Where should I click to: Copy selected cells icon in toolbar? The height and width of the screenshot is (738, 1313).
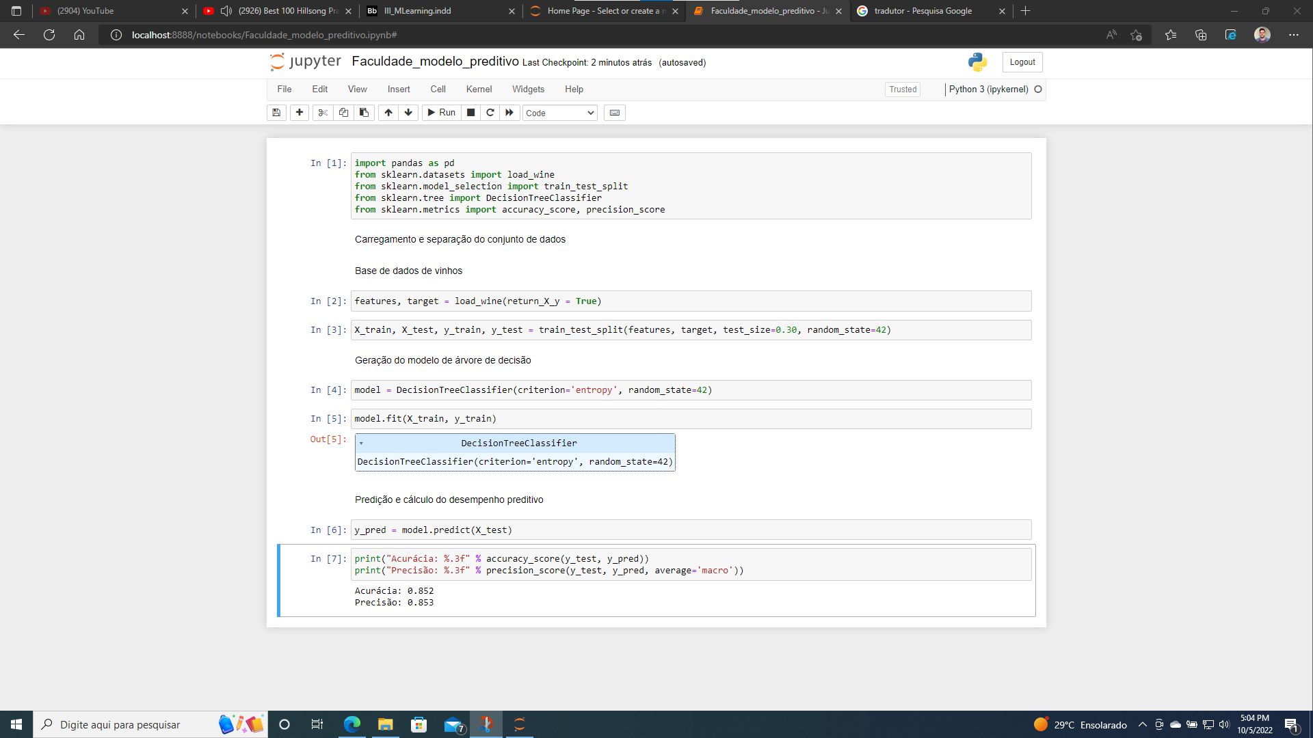point(343,113)
